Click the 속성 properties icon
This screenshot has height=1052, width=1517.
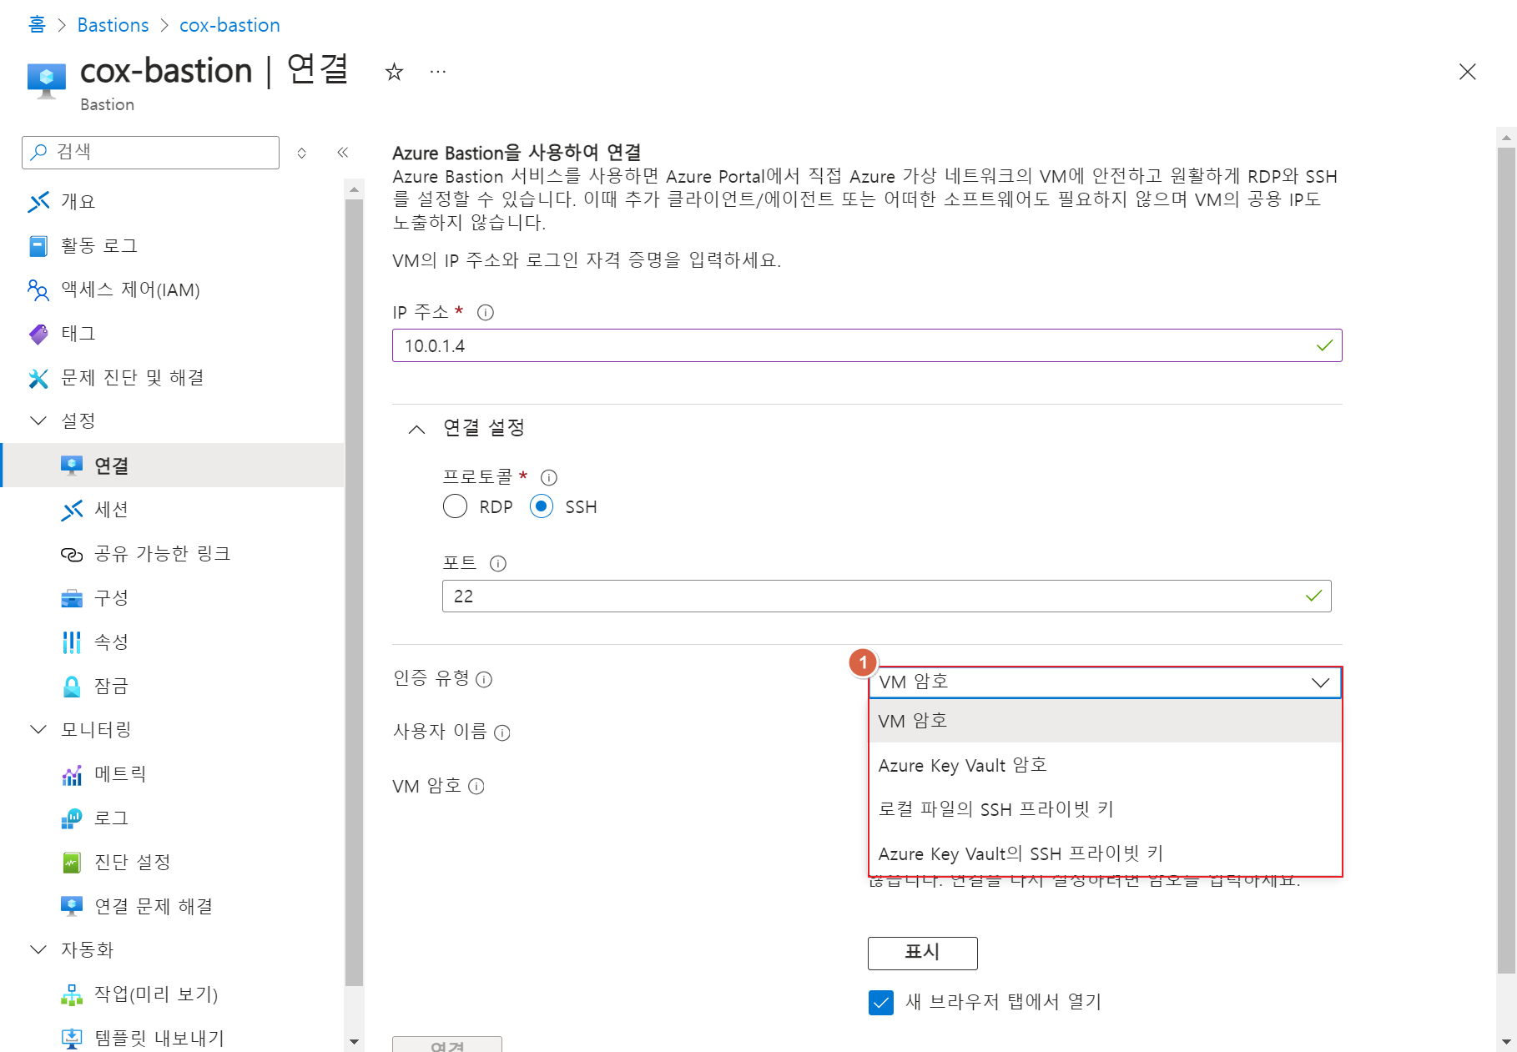tap(72, 642)
